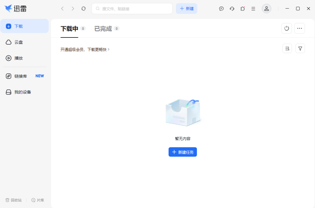
Task: Open the three-dots more options button
Action: [300, 28]
